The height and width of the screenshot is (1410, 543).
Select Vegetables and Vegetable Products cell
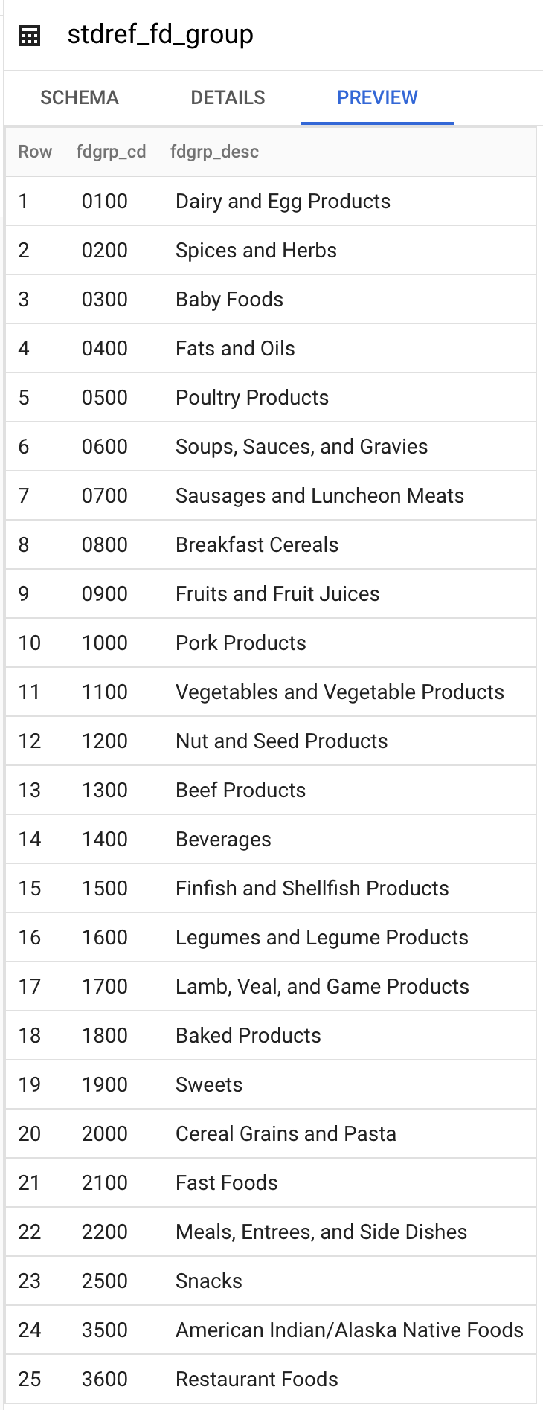click(x=340, y=692)
